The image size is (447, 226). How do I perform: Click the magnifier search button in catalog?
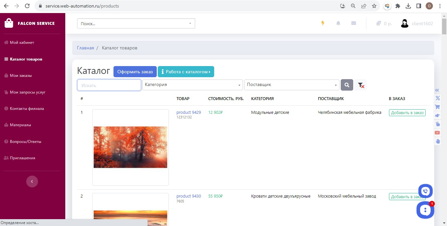pos(347,85)
